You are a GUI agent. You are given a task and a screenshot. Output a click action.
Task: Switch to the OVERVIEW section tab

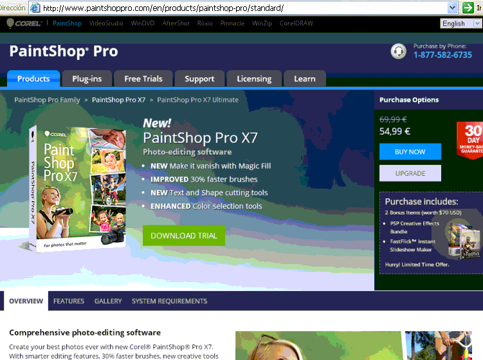pyautogui.click(x=26, y=301)
